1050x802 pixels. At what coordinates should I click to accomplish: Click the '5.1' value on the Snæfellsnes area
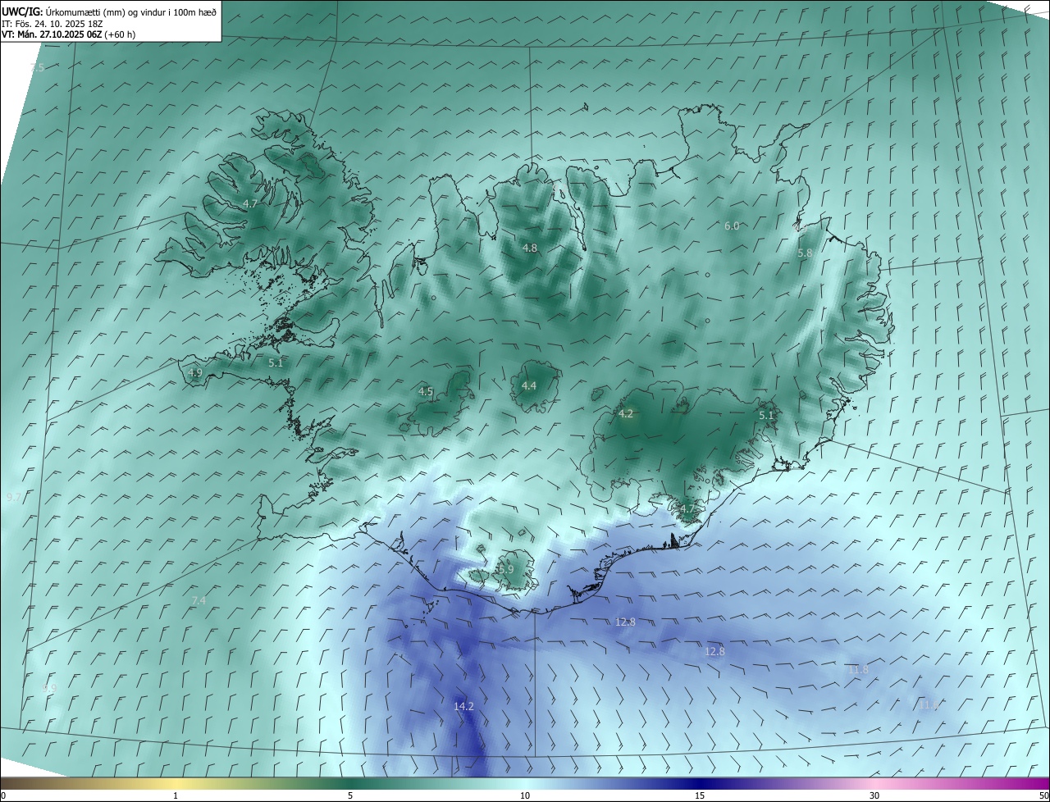tap(276, 362)
